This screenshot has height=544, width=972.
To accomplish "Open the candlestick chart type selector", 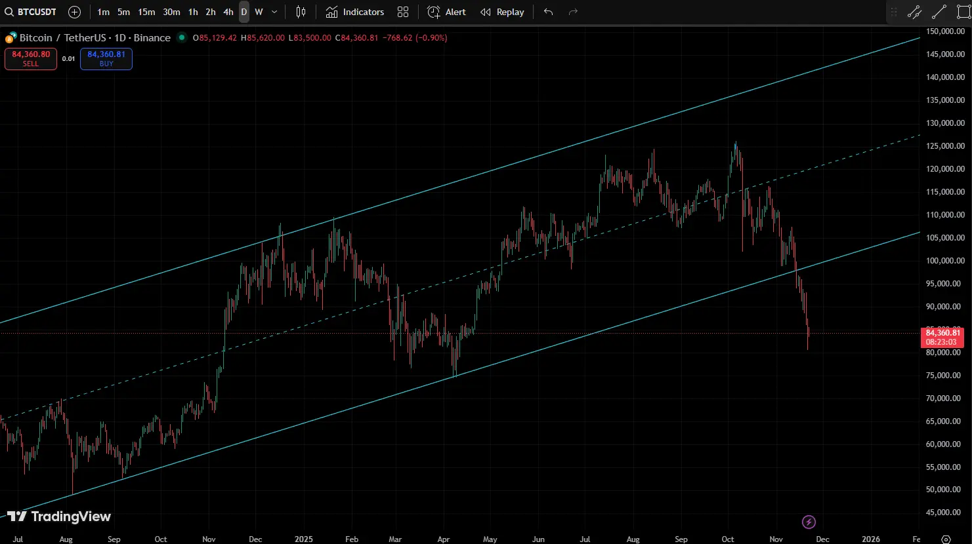I will [x=301, y=12].
